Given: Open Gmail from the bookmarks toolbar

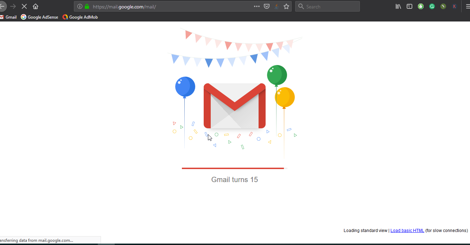Looking at the screenshot, I should (x=8, y=17).
